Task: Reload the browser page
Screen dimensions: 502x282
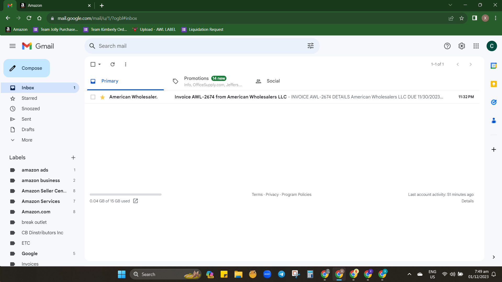Action: point(29,18)
